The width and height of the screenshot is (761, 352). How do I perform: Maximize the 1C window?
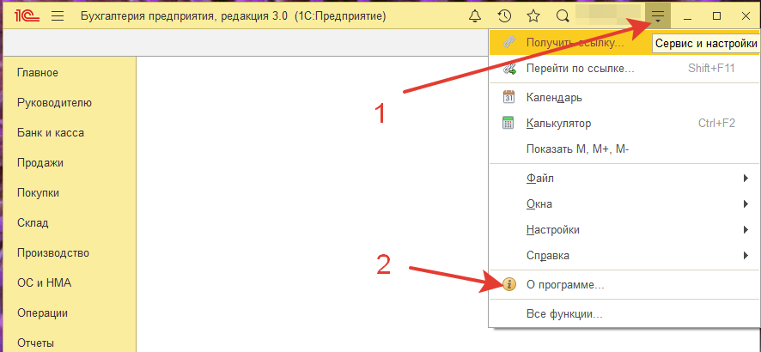coord(716,16)
